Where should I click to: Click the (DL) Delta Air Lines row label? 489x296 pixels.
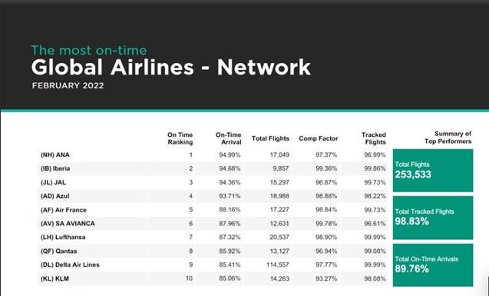[x=70, y=264]
